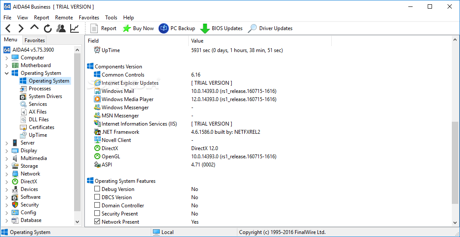This screenshot has height=237, width=460.
Task: Click the Internet Information Services icon
Action: point(97,123)
